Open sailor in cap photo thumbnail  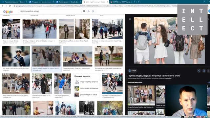click(x=16, y=56)
